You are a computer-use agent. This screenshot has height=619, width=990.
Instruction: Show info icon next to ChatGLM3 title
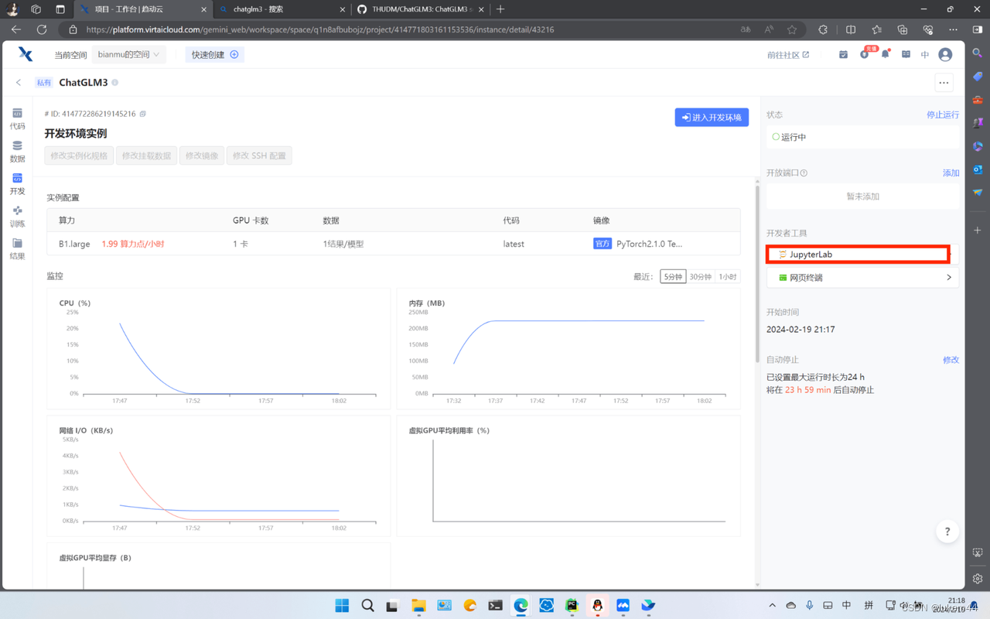115,82
